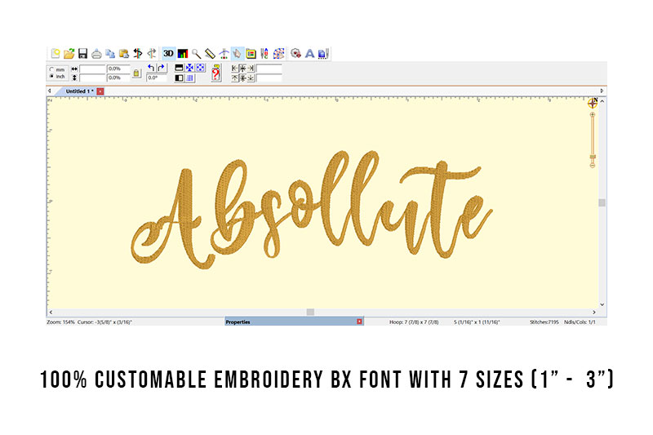
Task: Click the ABC thread color sort icon
Action: (x=264, y=53)
